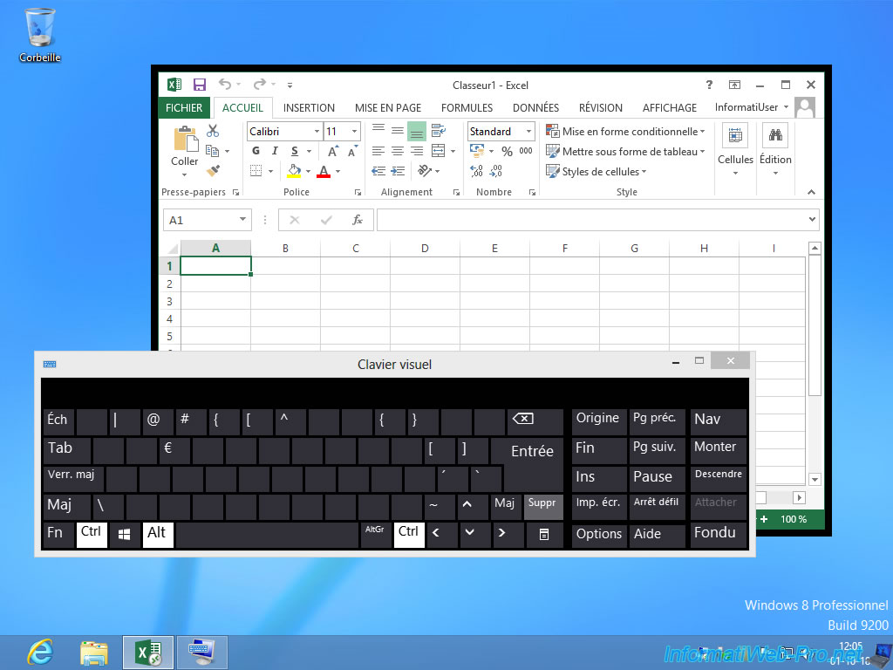The width and height of the screenshot is (893, 670).
Task: Open the font color dropdown arrow
Action: point(337,171)
